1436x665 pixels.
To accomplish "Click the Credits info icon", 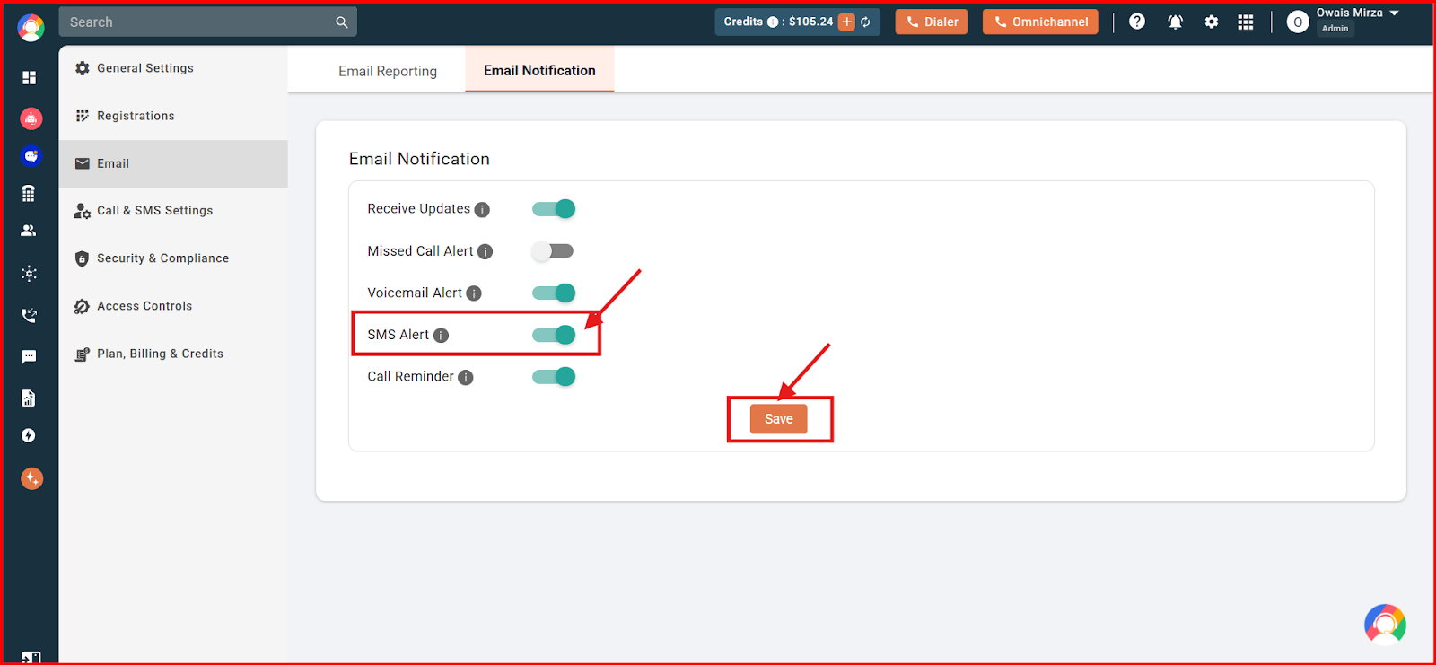I will 773,22.
